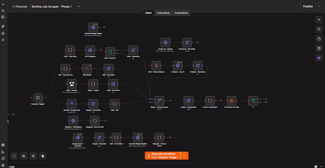The height and width of the screenshot is (168, 325).
Task: Open the help question mark icon
Action: click(3, 159)
